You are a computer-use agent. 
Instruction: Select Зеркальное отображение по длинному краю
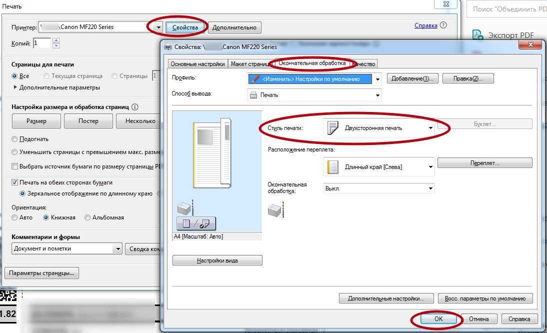[22, 193]
